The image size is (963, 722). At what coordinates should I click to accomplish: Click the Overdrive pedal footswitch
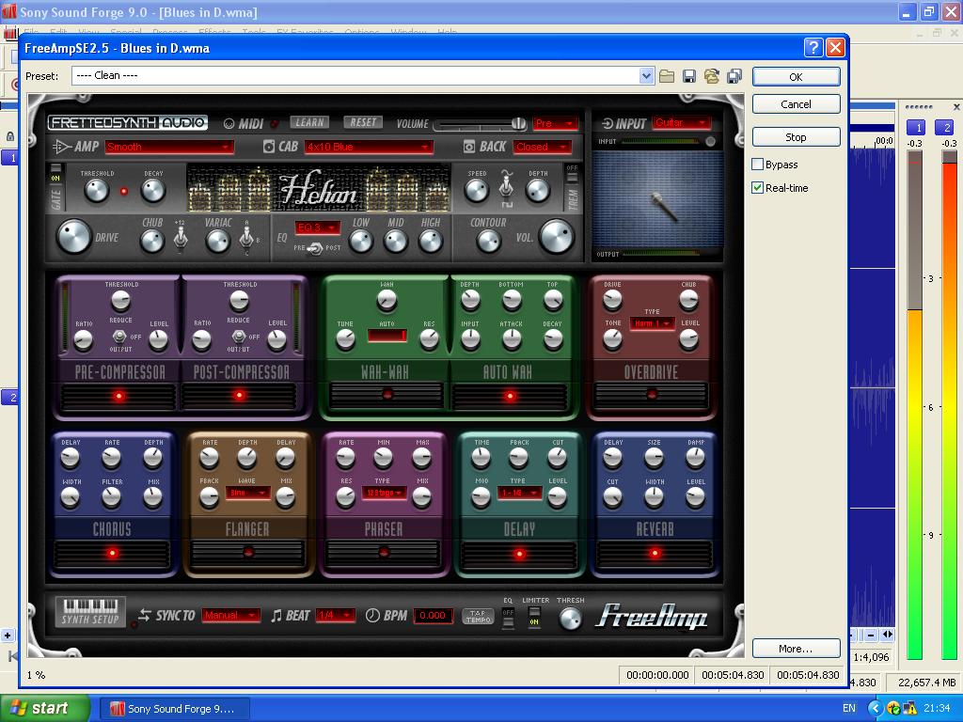[652, 395]
